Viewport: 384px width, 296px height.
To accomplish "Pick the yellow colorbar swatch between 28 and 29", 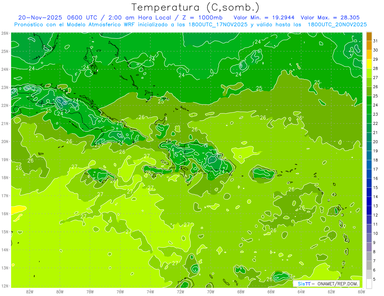I will click(x=369, y=64).
